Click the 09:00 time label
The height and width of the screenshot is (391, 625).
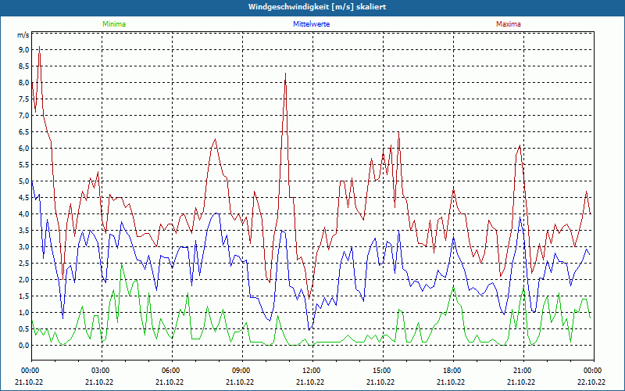tap(242, 371)
